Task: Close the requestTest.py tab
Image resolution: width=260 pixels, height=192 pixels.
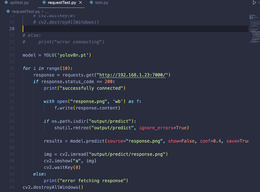Action: coord(80,3)
